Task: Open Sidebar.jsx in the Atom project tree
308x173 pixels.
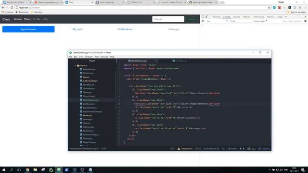Action: point(88,139)
